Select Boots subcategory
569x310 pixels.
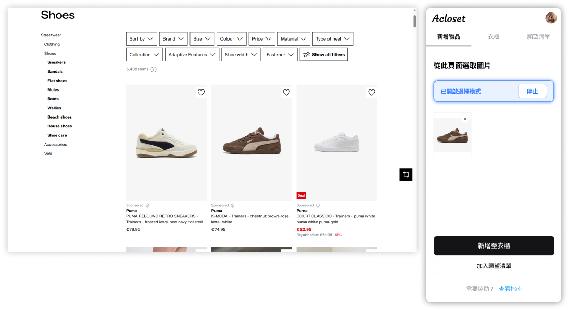[53, 99]
